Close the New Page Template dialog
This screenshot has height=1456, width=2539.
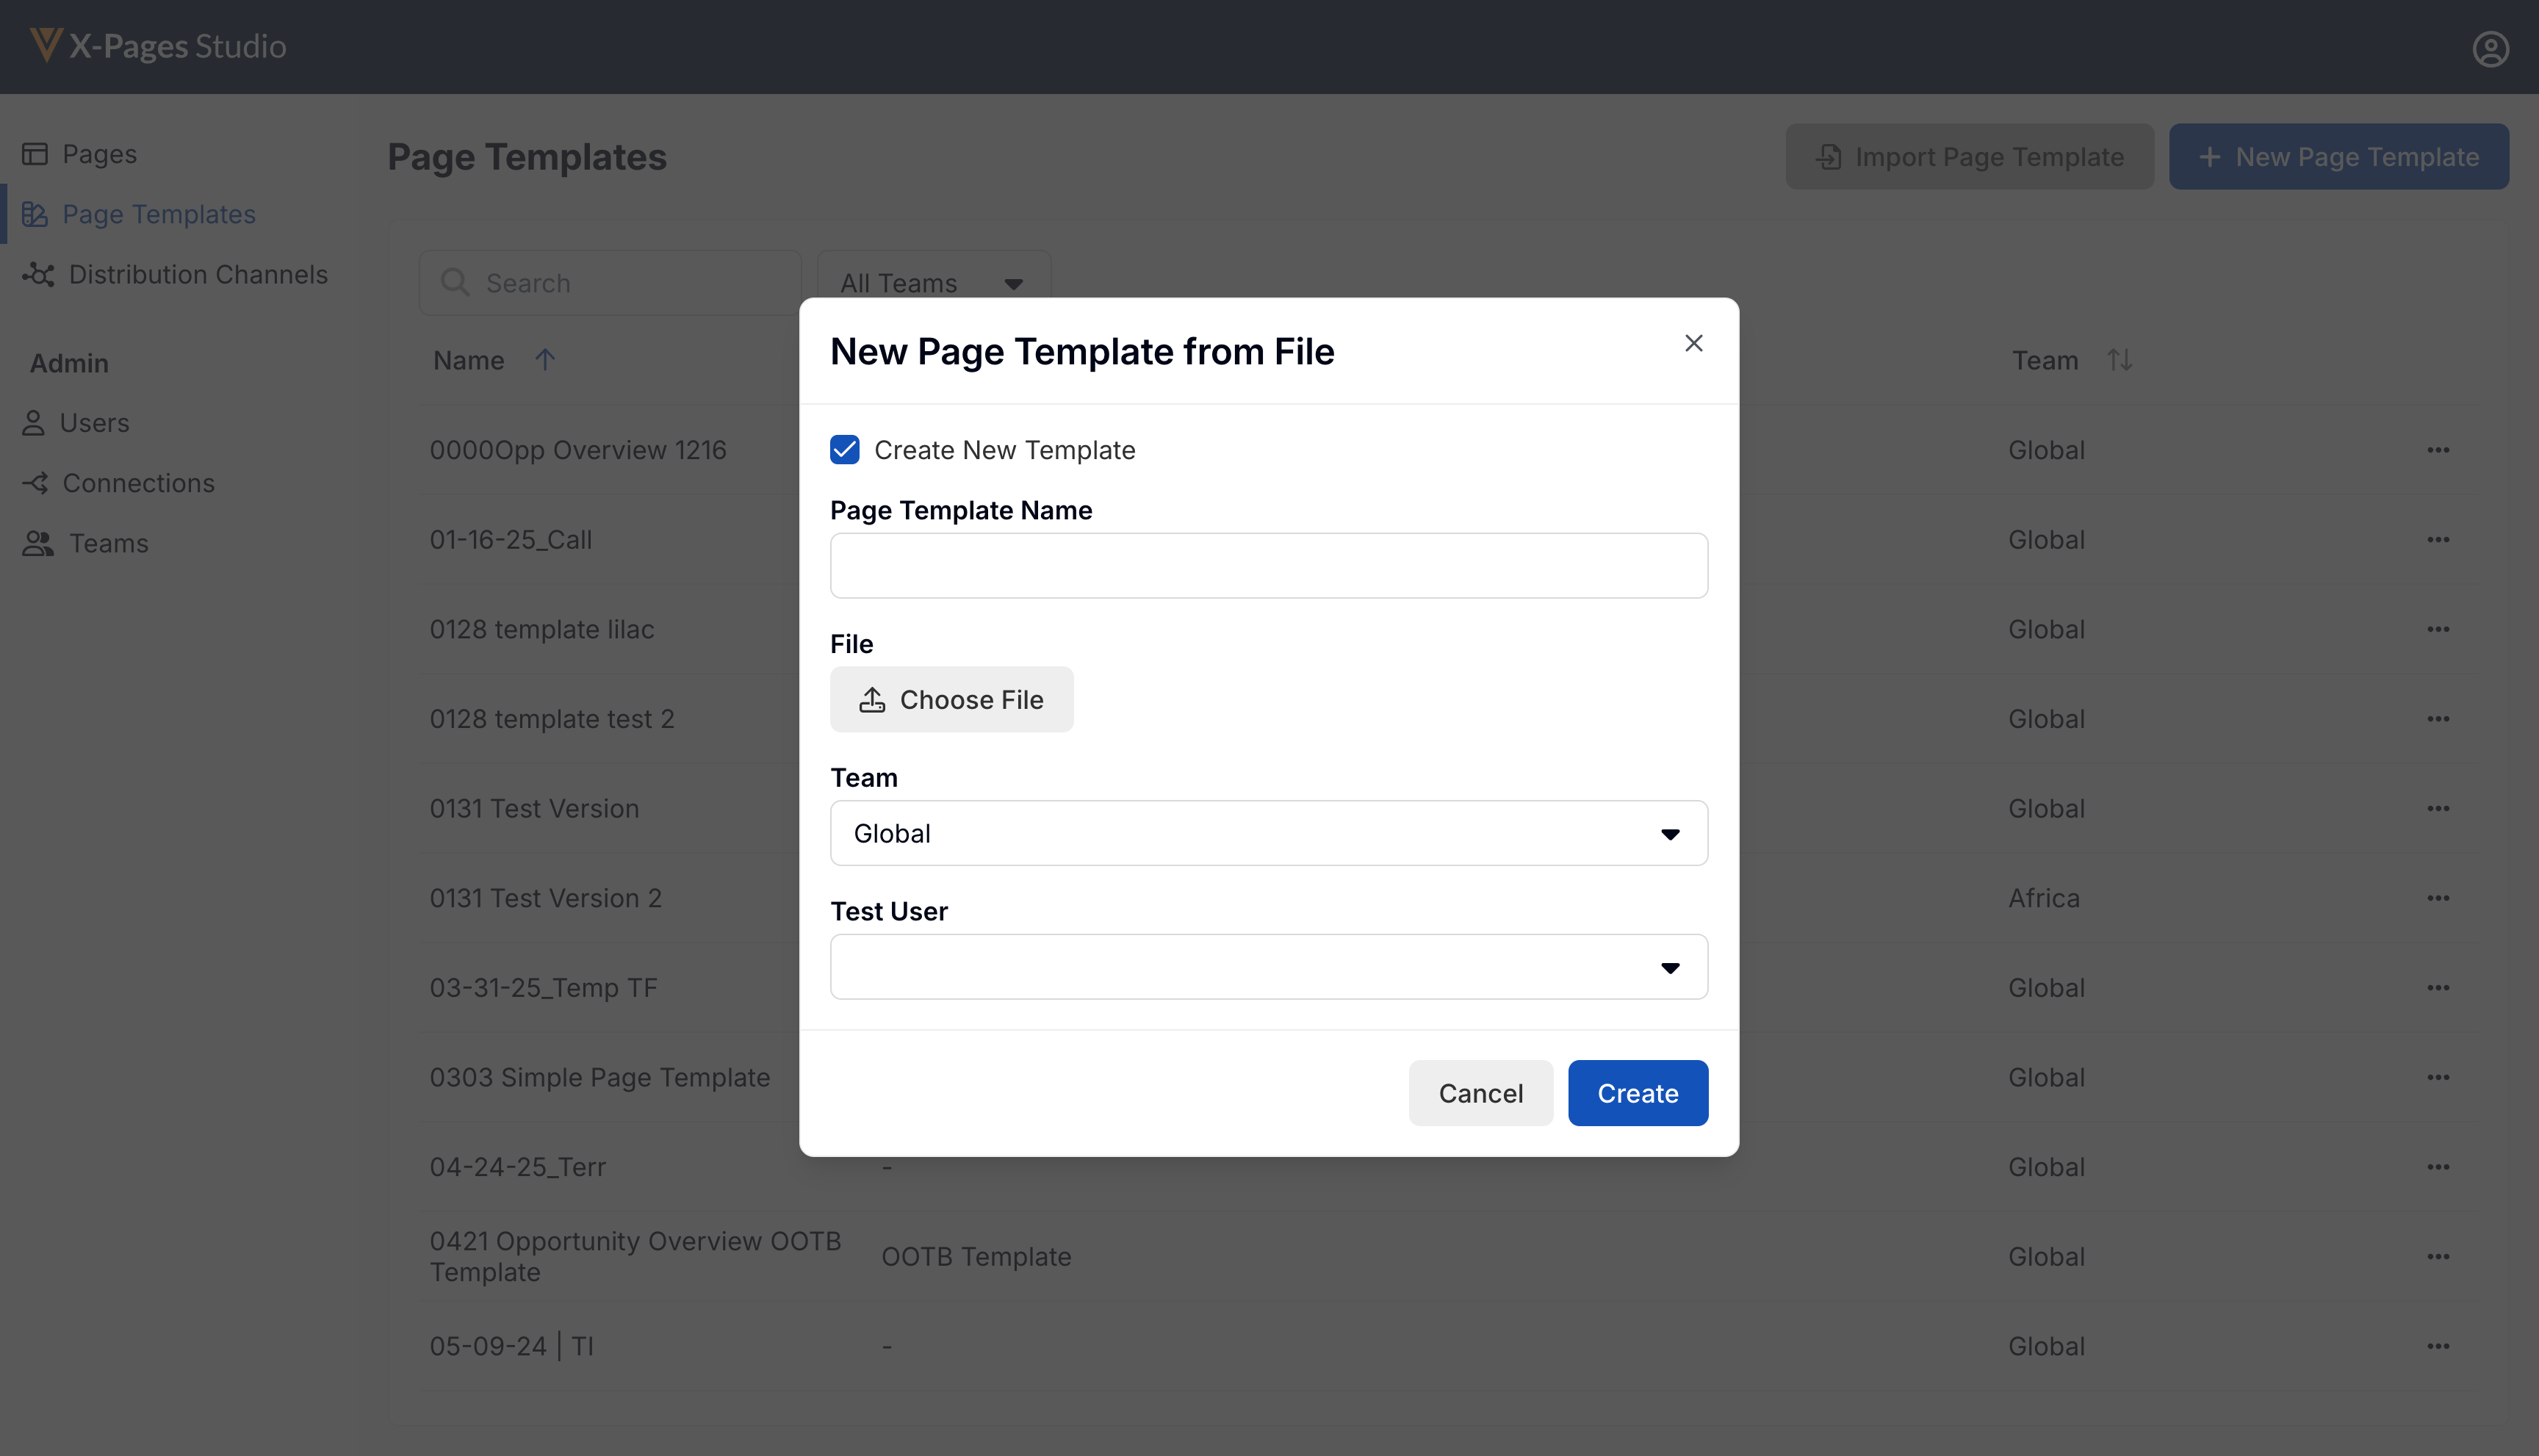click(x=1693, y=343)
